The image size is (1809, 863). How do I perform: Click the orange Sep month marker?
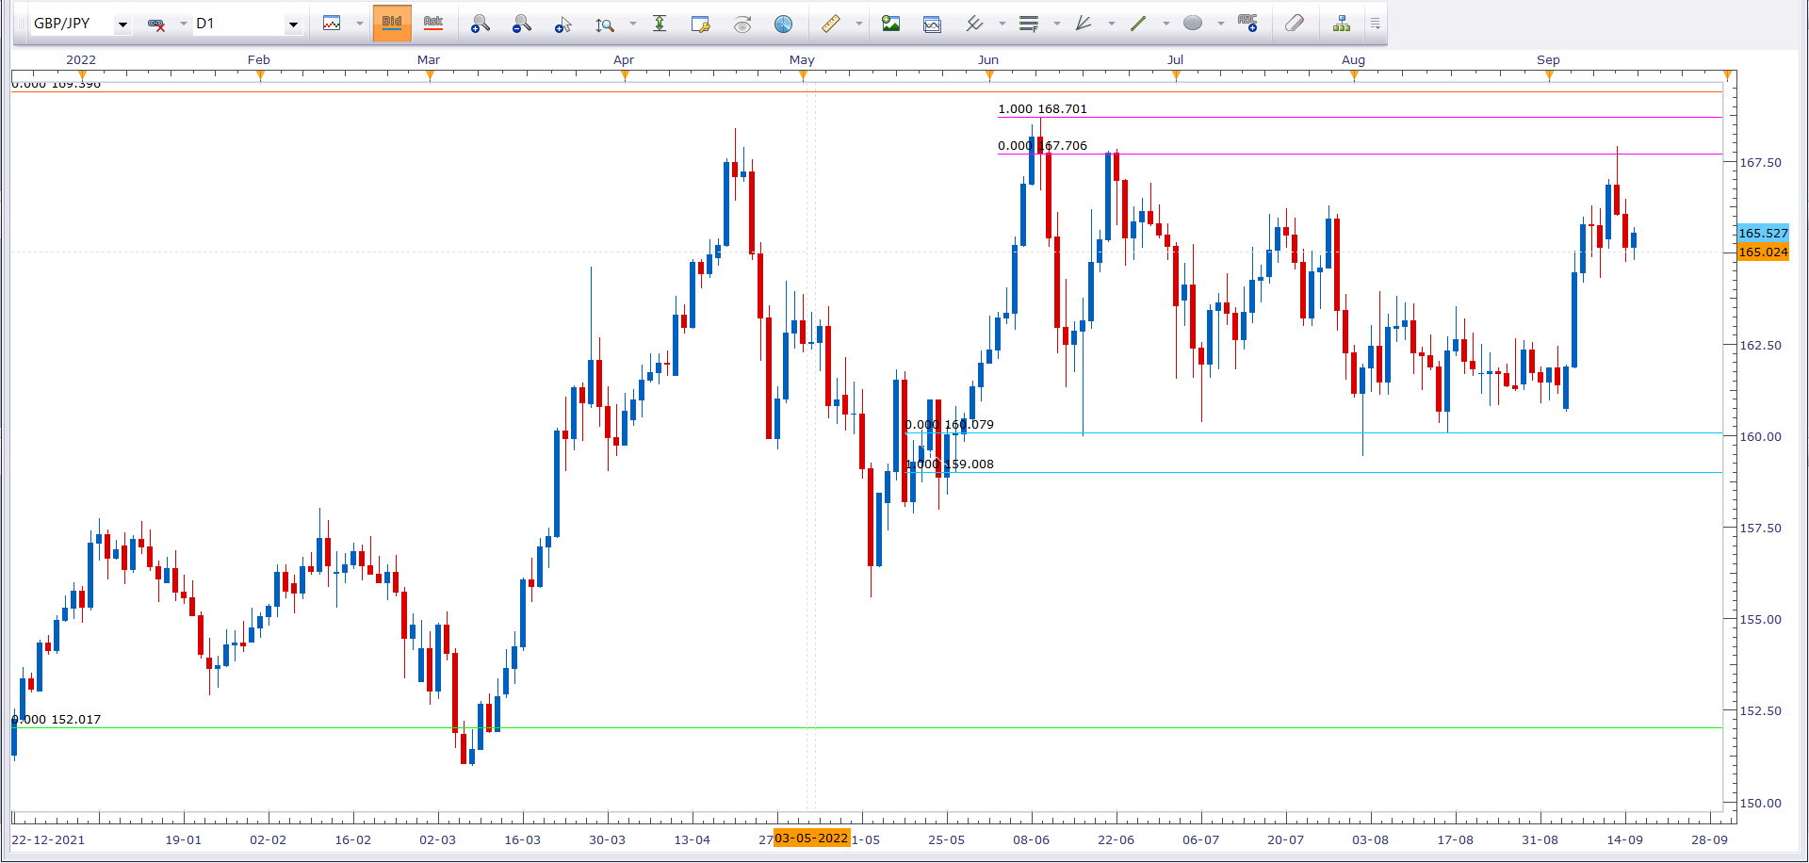coord(1549,76)
